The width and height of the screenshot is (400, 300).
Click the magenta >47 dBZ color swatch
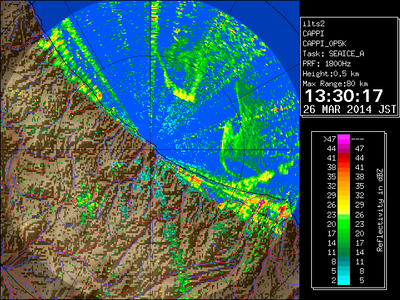(x=344, y=139)
